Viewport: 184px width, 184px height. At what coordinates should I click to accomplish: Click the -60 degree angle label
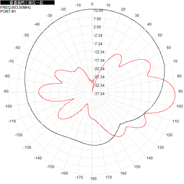(x=18, y=48)
